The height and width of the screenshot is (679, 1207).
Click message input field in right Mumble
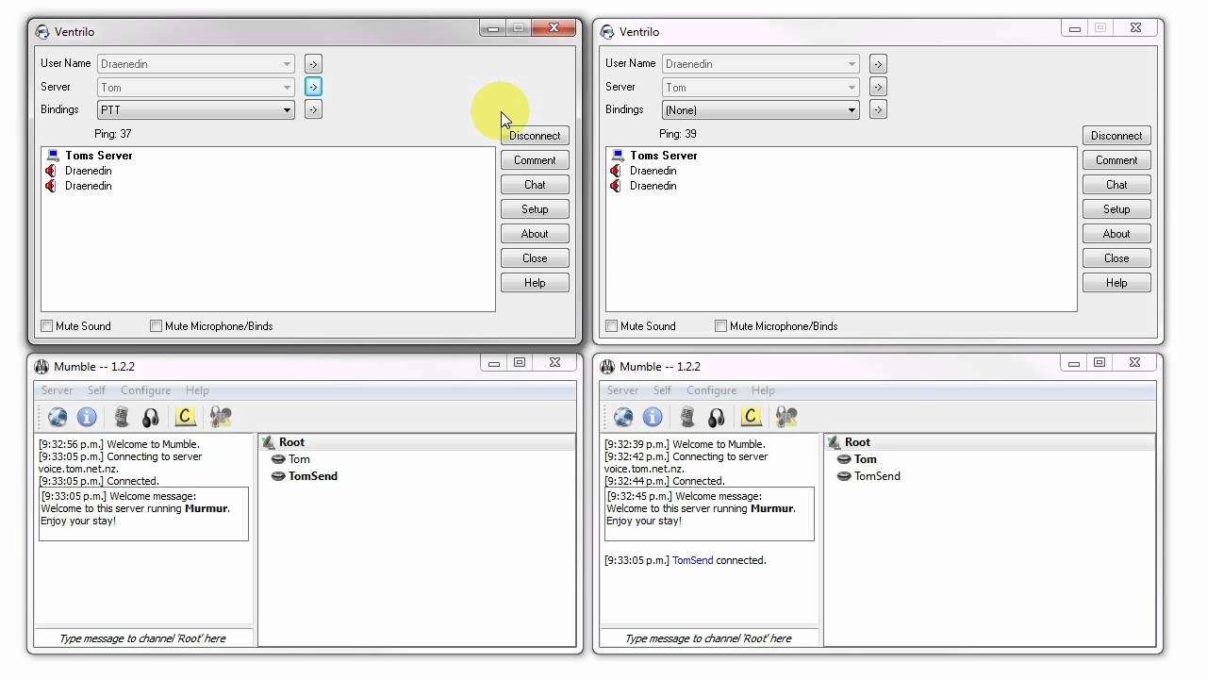tap(709, 638)
